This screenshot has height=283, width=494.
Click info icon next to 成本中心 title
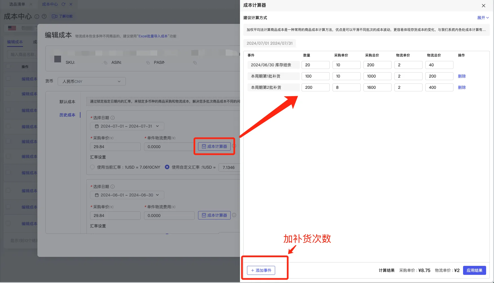37,17
